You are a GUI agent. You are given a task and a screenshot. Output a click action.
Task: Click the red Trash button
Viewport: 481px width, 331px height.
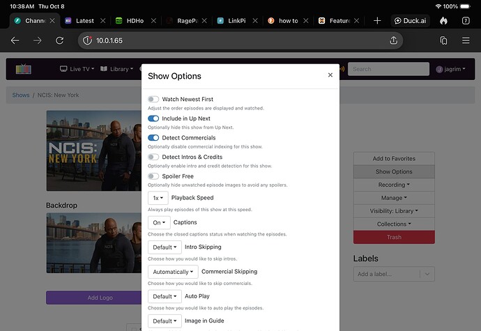(394, 237)
